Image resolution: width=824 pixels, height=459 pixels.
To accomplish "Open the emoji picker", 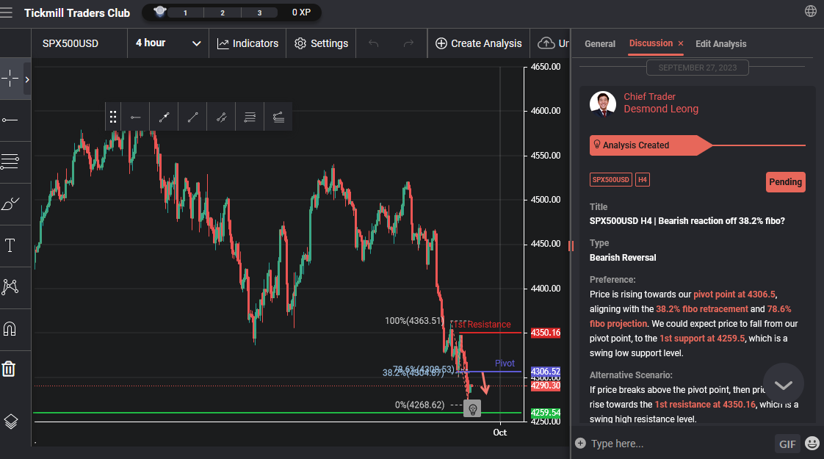I will click(x=812, y=444).
